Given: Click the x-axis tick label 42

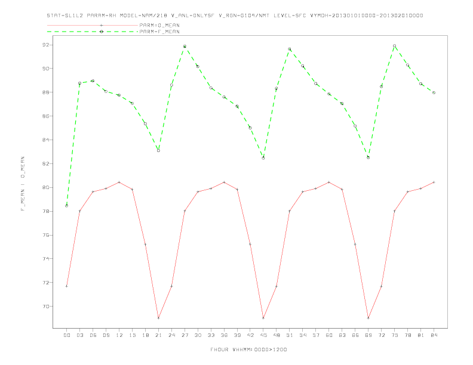Looking at the screenshot, I should 250,335.
